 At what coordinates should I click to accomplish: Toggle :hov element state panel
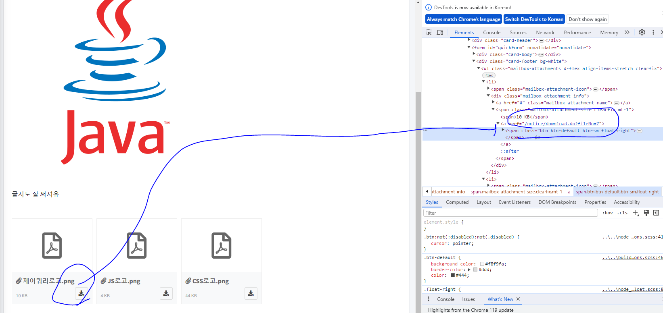coord(607,213)
